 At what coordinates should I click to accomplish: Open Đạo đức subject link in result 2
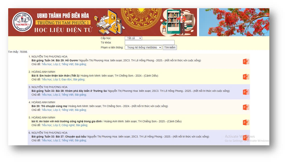pos(67,79)
